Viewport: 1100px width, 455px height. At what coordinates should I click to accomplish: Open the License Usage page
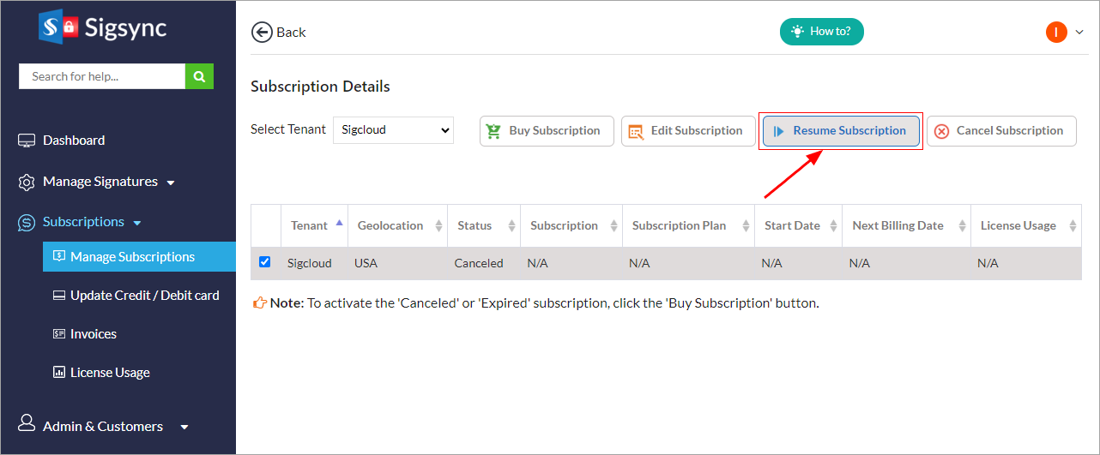pos(110,373)
